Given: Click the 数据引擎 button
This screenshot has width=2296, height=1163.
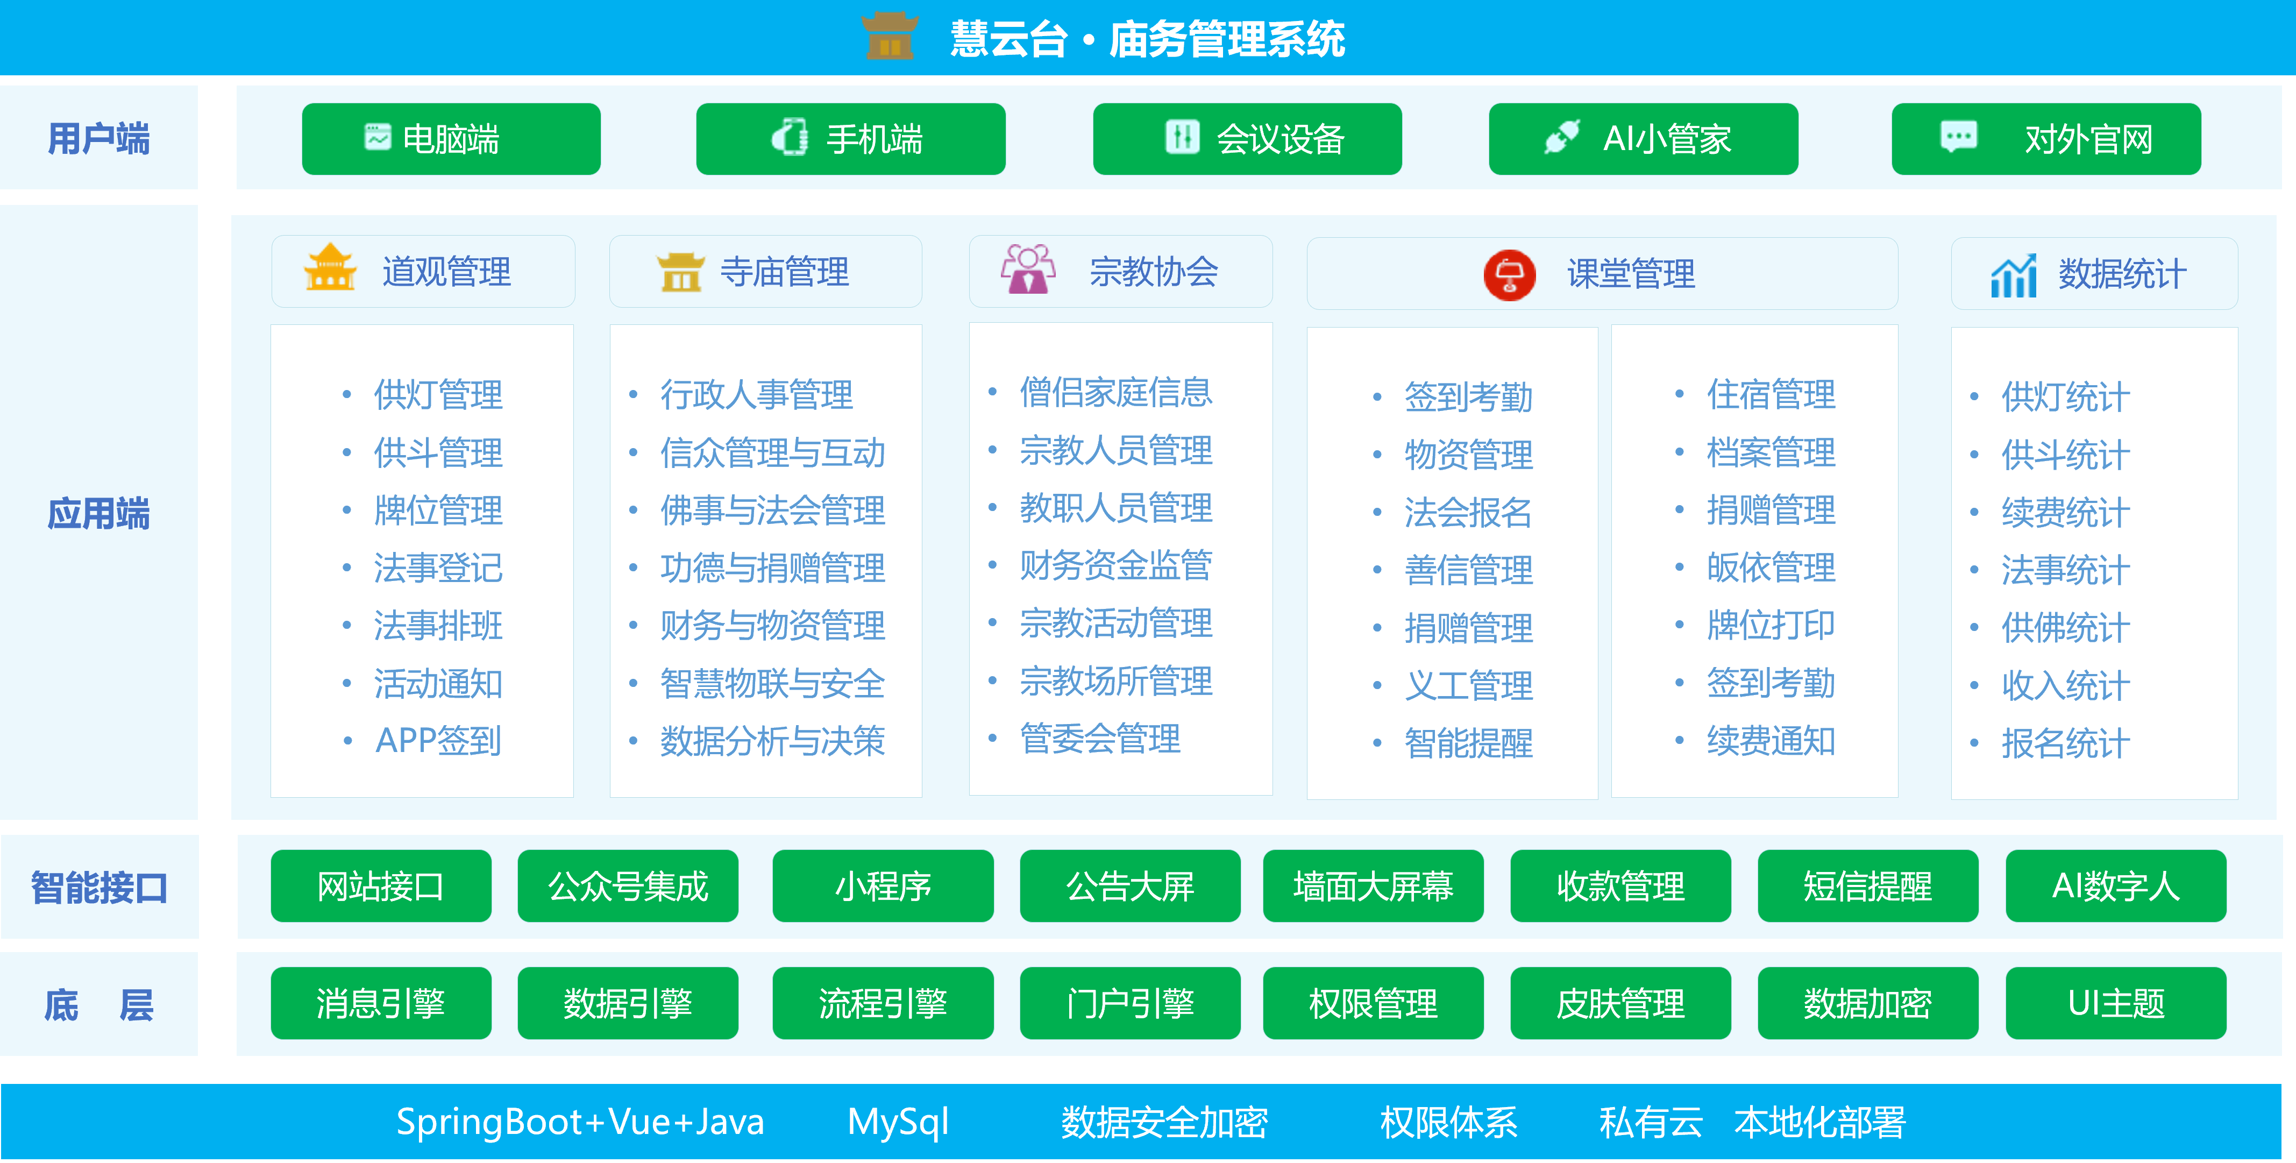Looking at the screenshot, I should click(628, 1003).
